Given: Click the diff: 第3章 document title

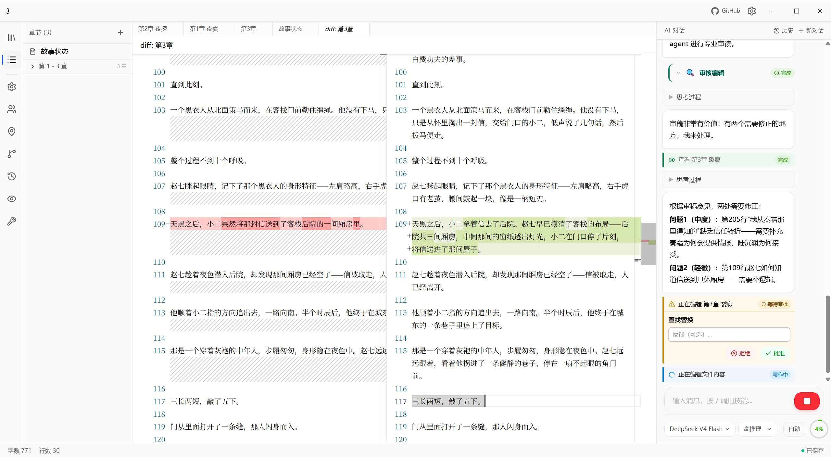Looking at the screenshot, I should 157,45.
